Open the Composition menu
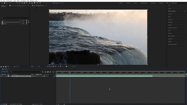The image size is (187, 105). coord(9,1)
